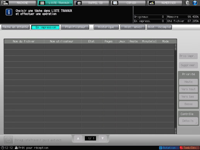Click the Originaux counter
Viewport: 200px width, 150px height.
coord(149,17)
